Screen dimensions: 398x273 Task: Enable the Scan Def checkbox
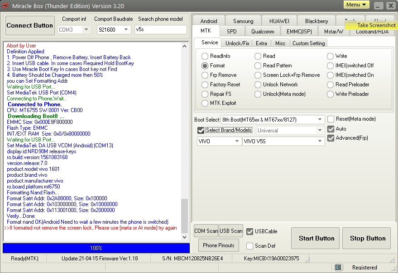pyautogui.click(x=250, y=246)
